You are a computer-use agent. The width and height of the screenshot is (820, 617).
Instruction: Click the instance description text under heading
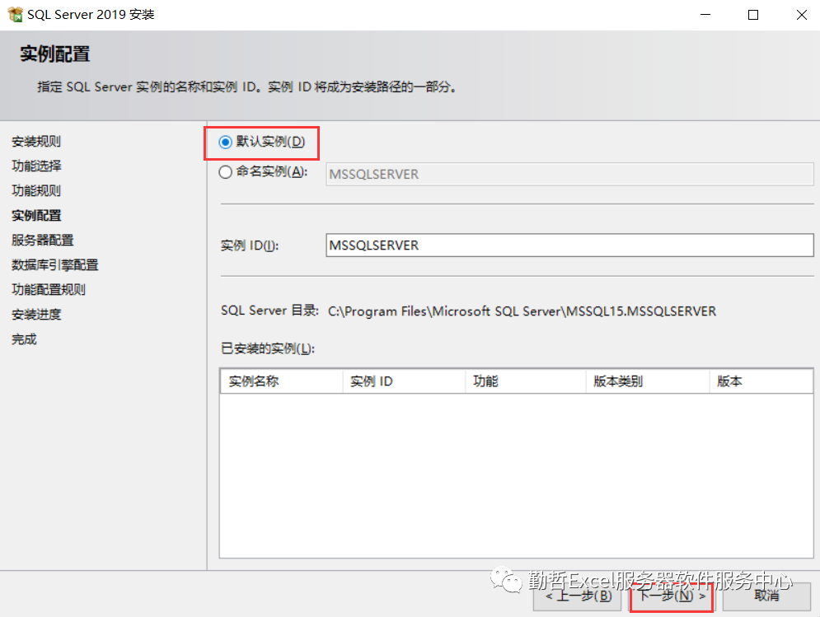click(x=248, y=86)
